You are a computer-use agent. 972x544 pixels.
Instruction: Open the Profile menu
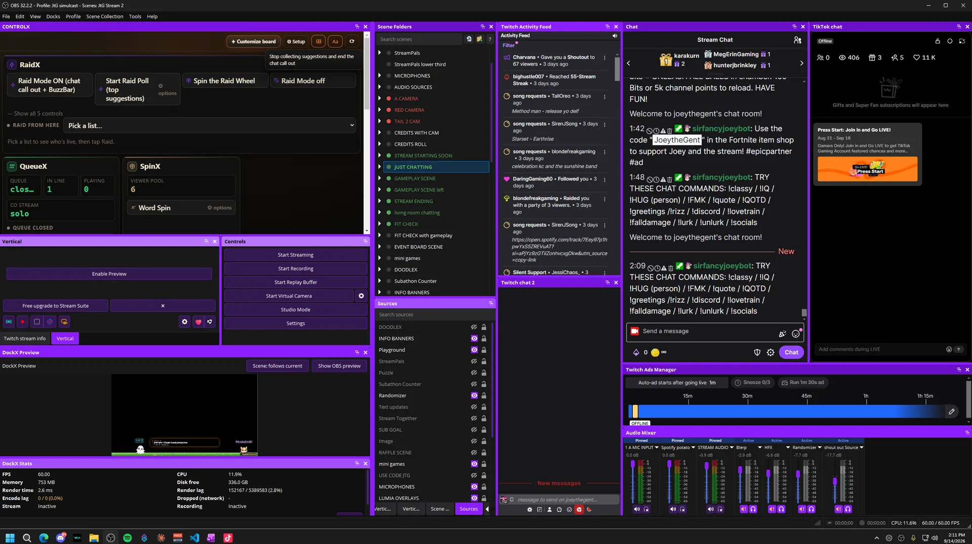click(73, 16)
